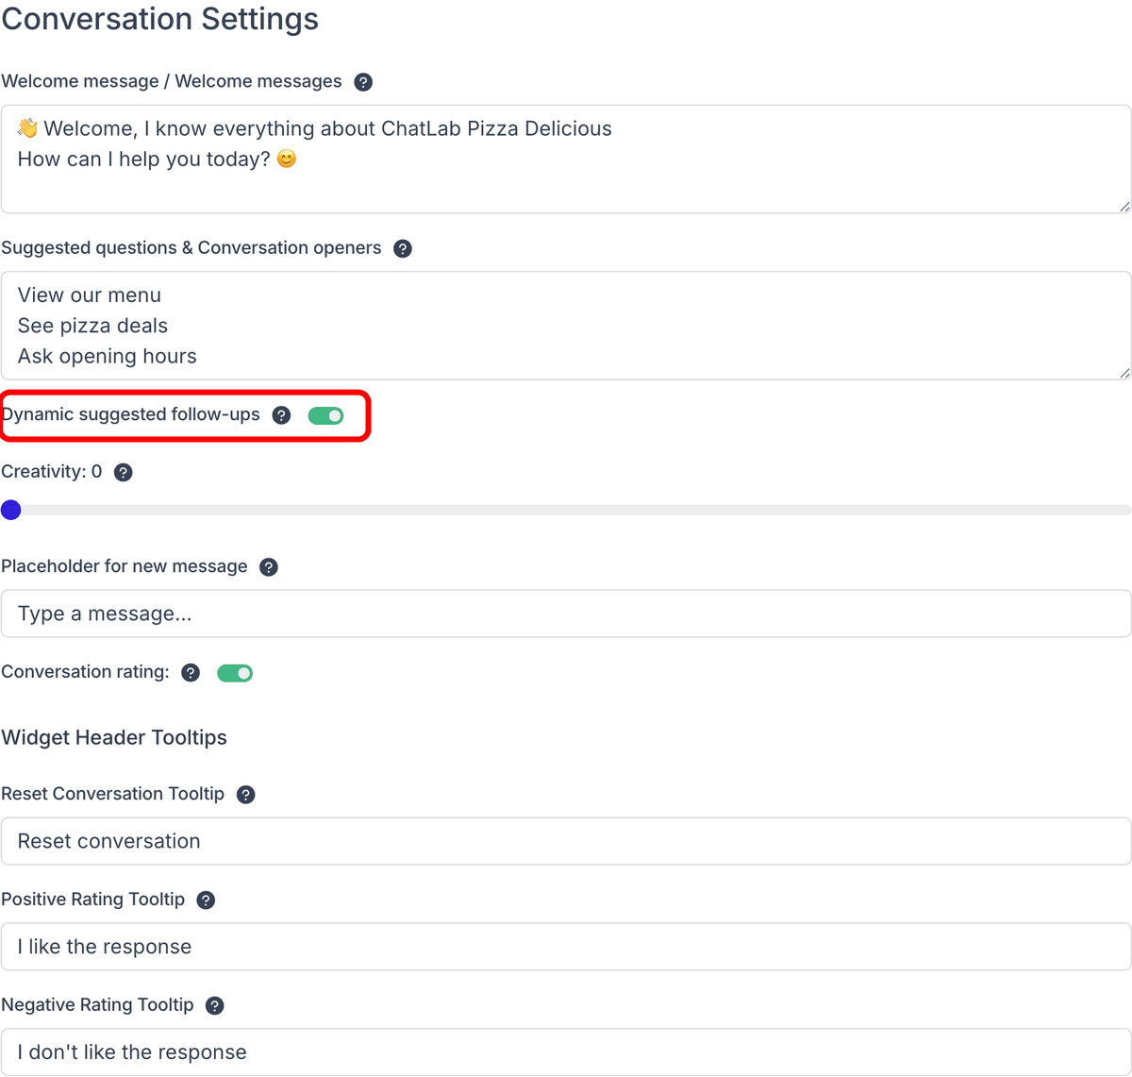This screenshot has height=1077, width=1132.
Task: Open help for Dynamic suggested follow-ups
Action: 281,414
